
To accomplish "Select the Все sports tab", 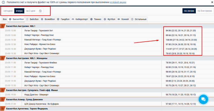I will click(5, 19).
